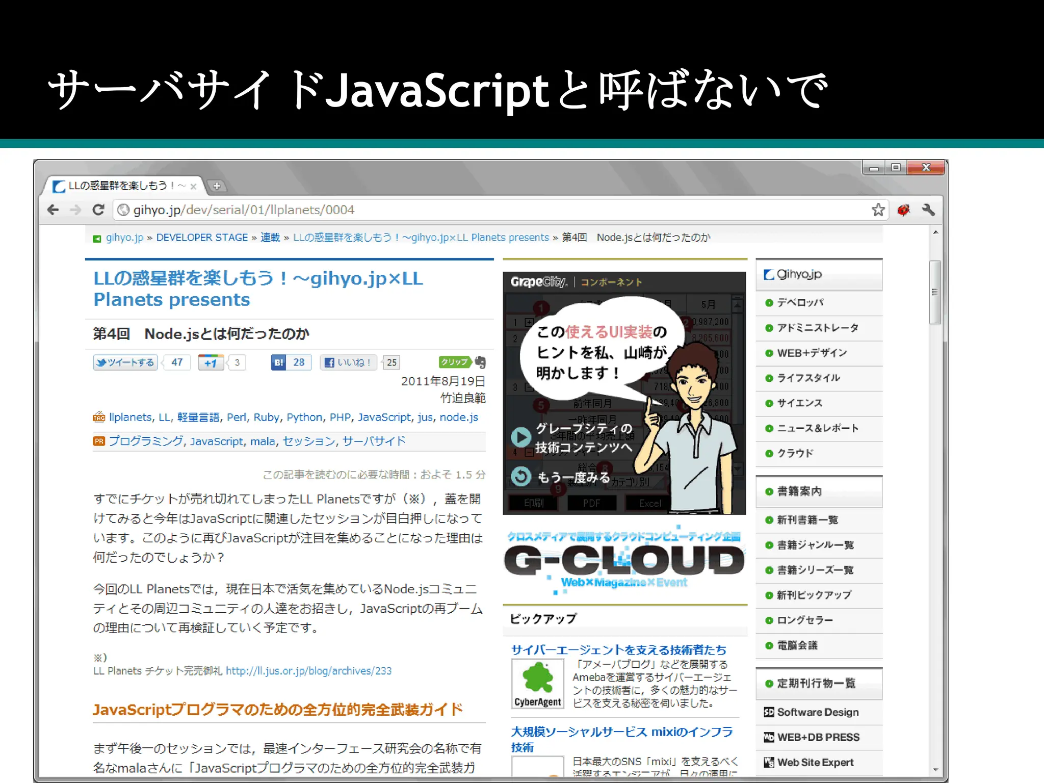Viewport: 1044px width, 783px height.
Task: Click the orange JavaScriptプログラマ heading
Action: click(x=278, y=710)
